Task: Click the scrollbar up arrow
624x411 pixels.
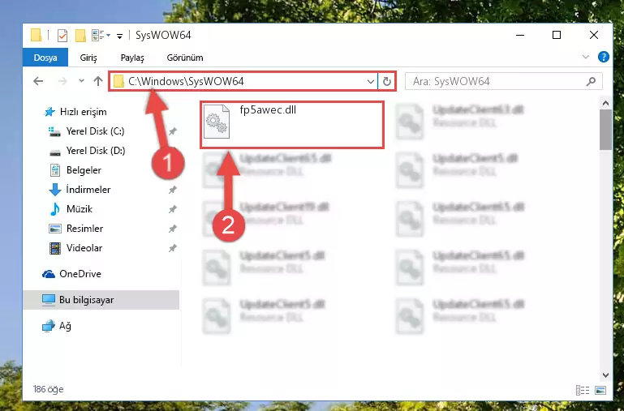Action: click(605, 103)
